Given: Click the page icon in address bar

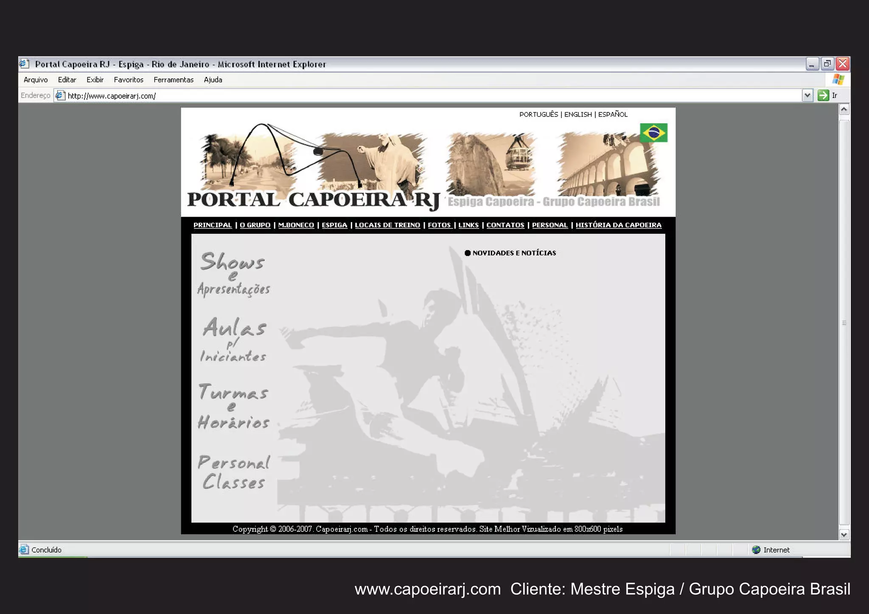Looking at the screenshot, I should point(60,95).
